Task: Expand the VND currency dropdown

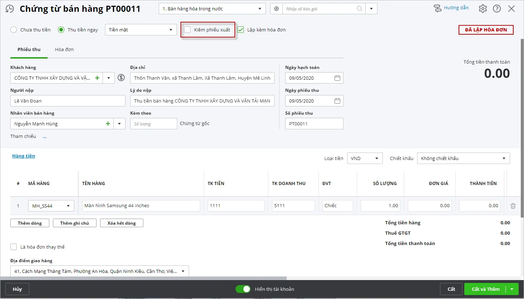Action: pos(376,158)
